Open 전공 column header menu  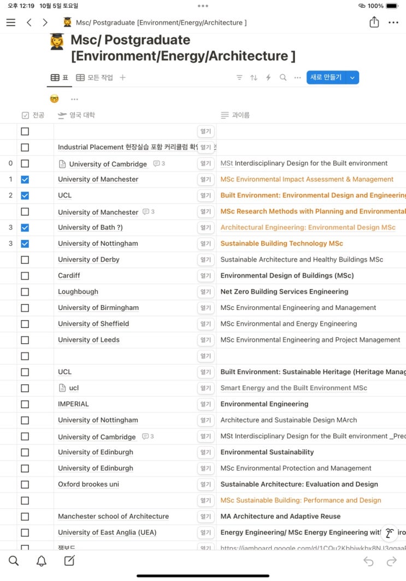pos(33,115)
